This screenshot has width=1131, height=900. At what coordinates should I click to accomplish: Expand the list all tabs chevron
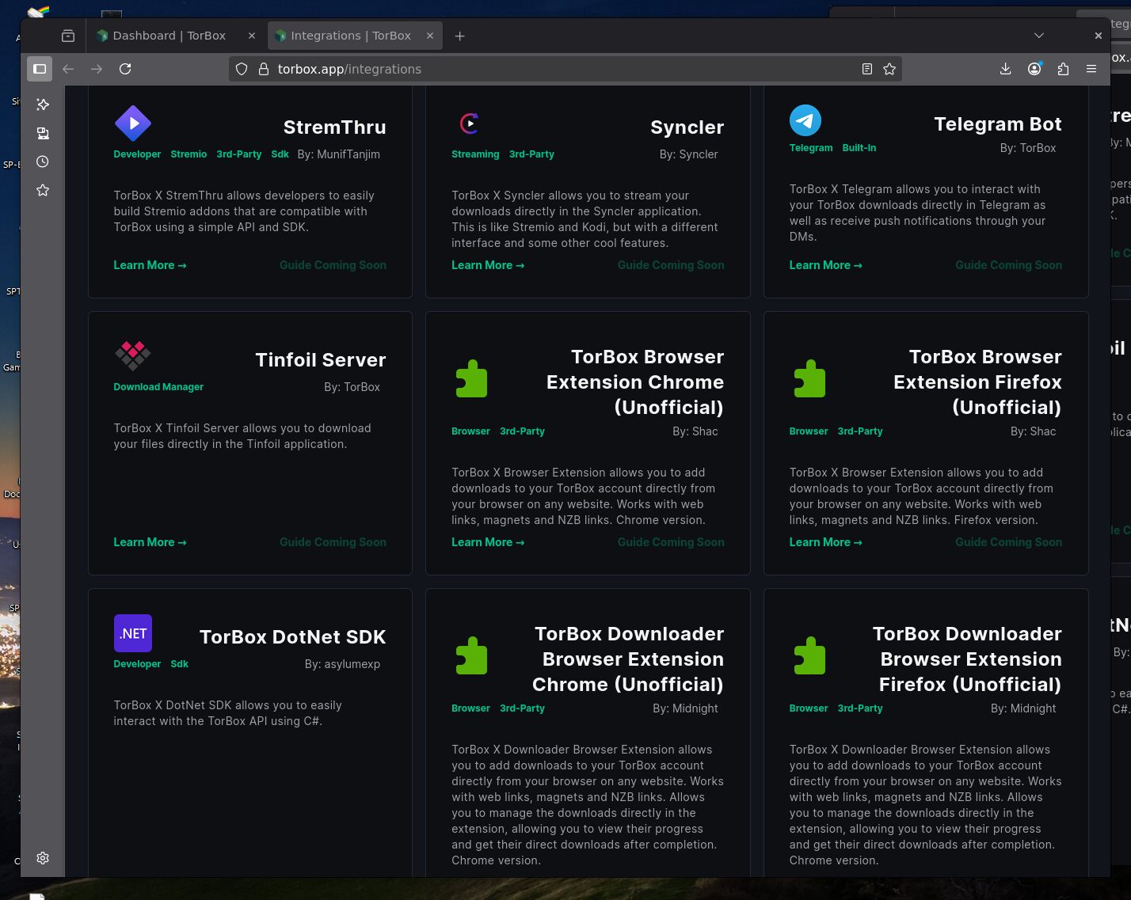tap(1039, 36)
